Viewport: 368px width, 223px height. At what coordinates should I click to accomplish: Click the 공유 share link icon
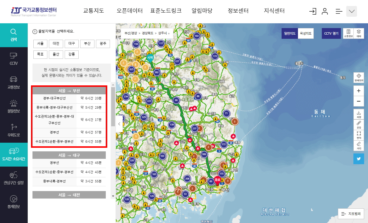click(x=358, y=125)
